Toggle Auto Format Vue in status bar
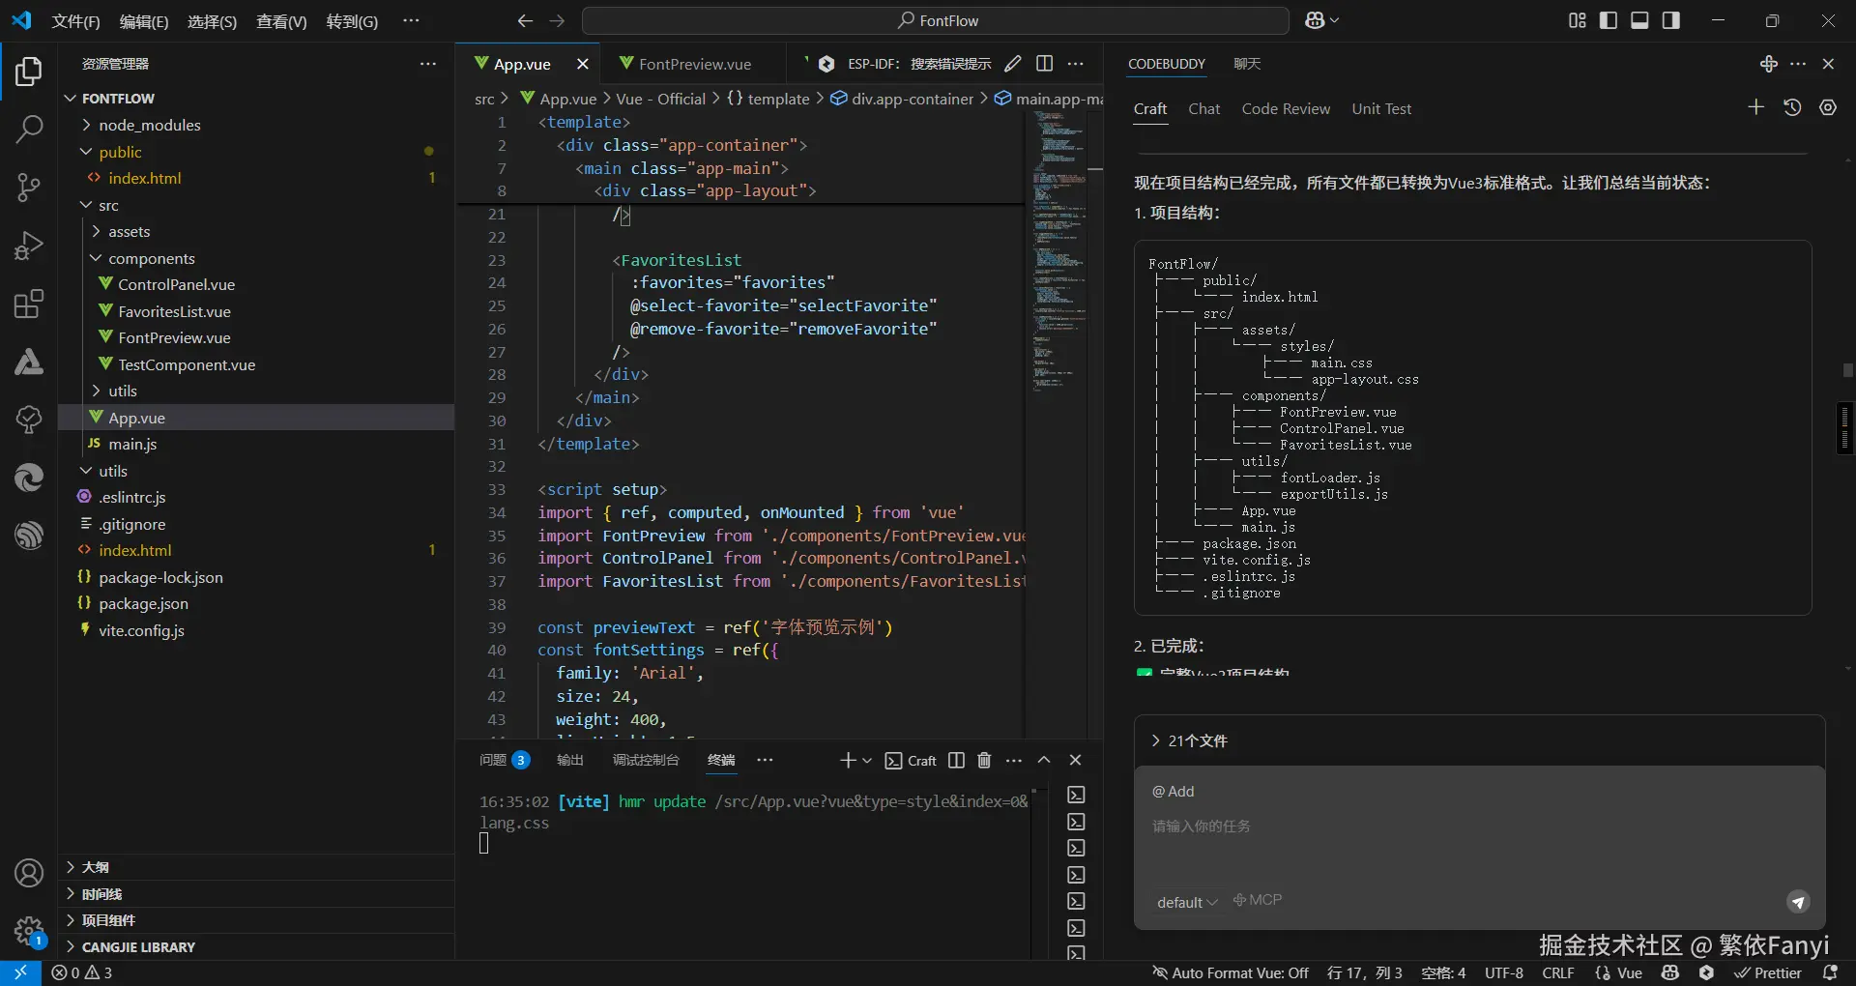 1230,972
